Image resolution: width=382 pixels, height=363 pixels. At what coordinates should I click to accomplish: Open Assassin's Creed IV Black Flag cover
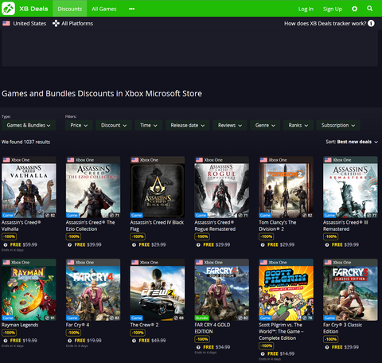(158, 190)
